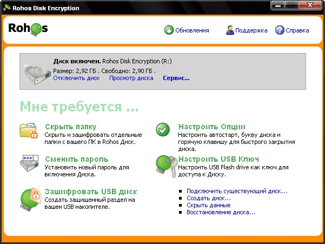Select Сменить пароль heading
Screen dimensions: 325x244
77,159
